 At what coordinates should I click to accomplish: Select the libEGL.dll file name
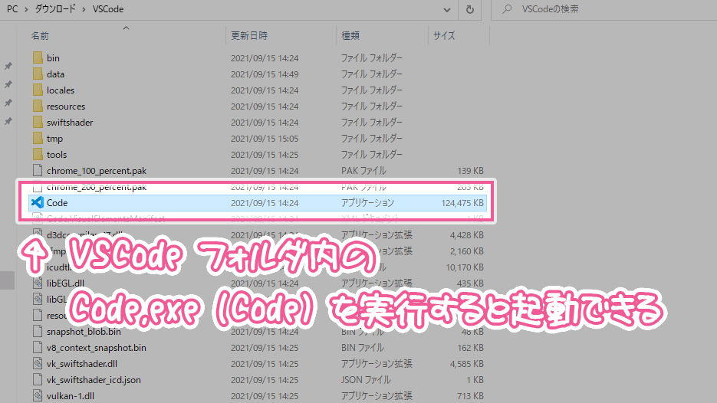[65, 283]
